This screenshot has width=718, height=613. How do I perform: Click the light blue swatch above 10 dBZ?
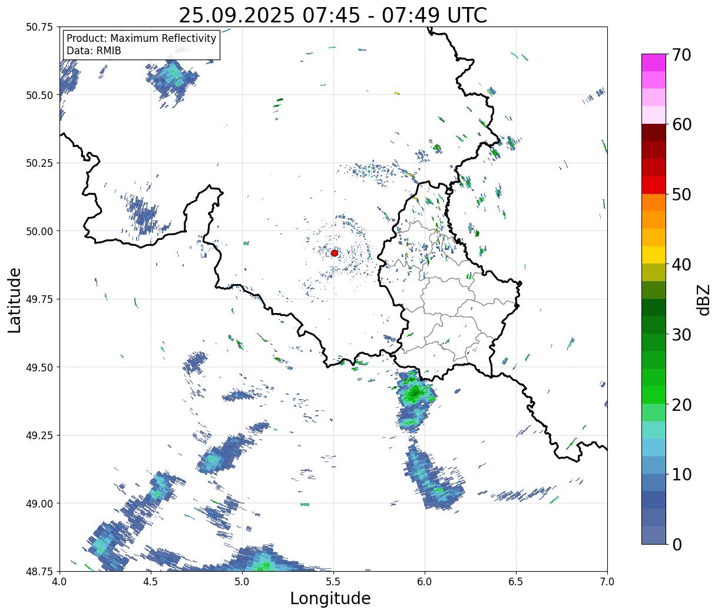tap(653, 464)
